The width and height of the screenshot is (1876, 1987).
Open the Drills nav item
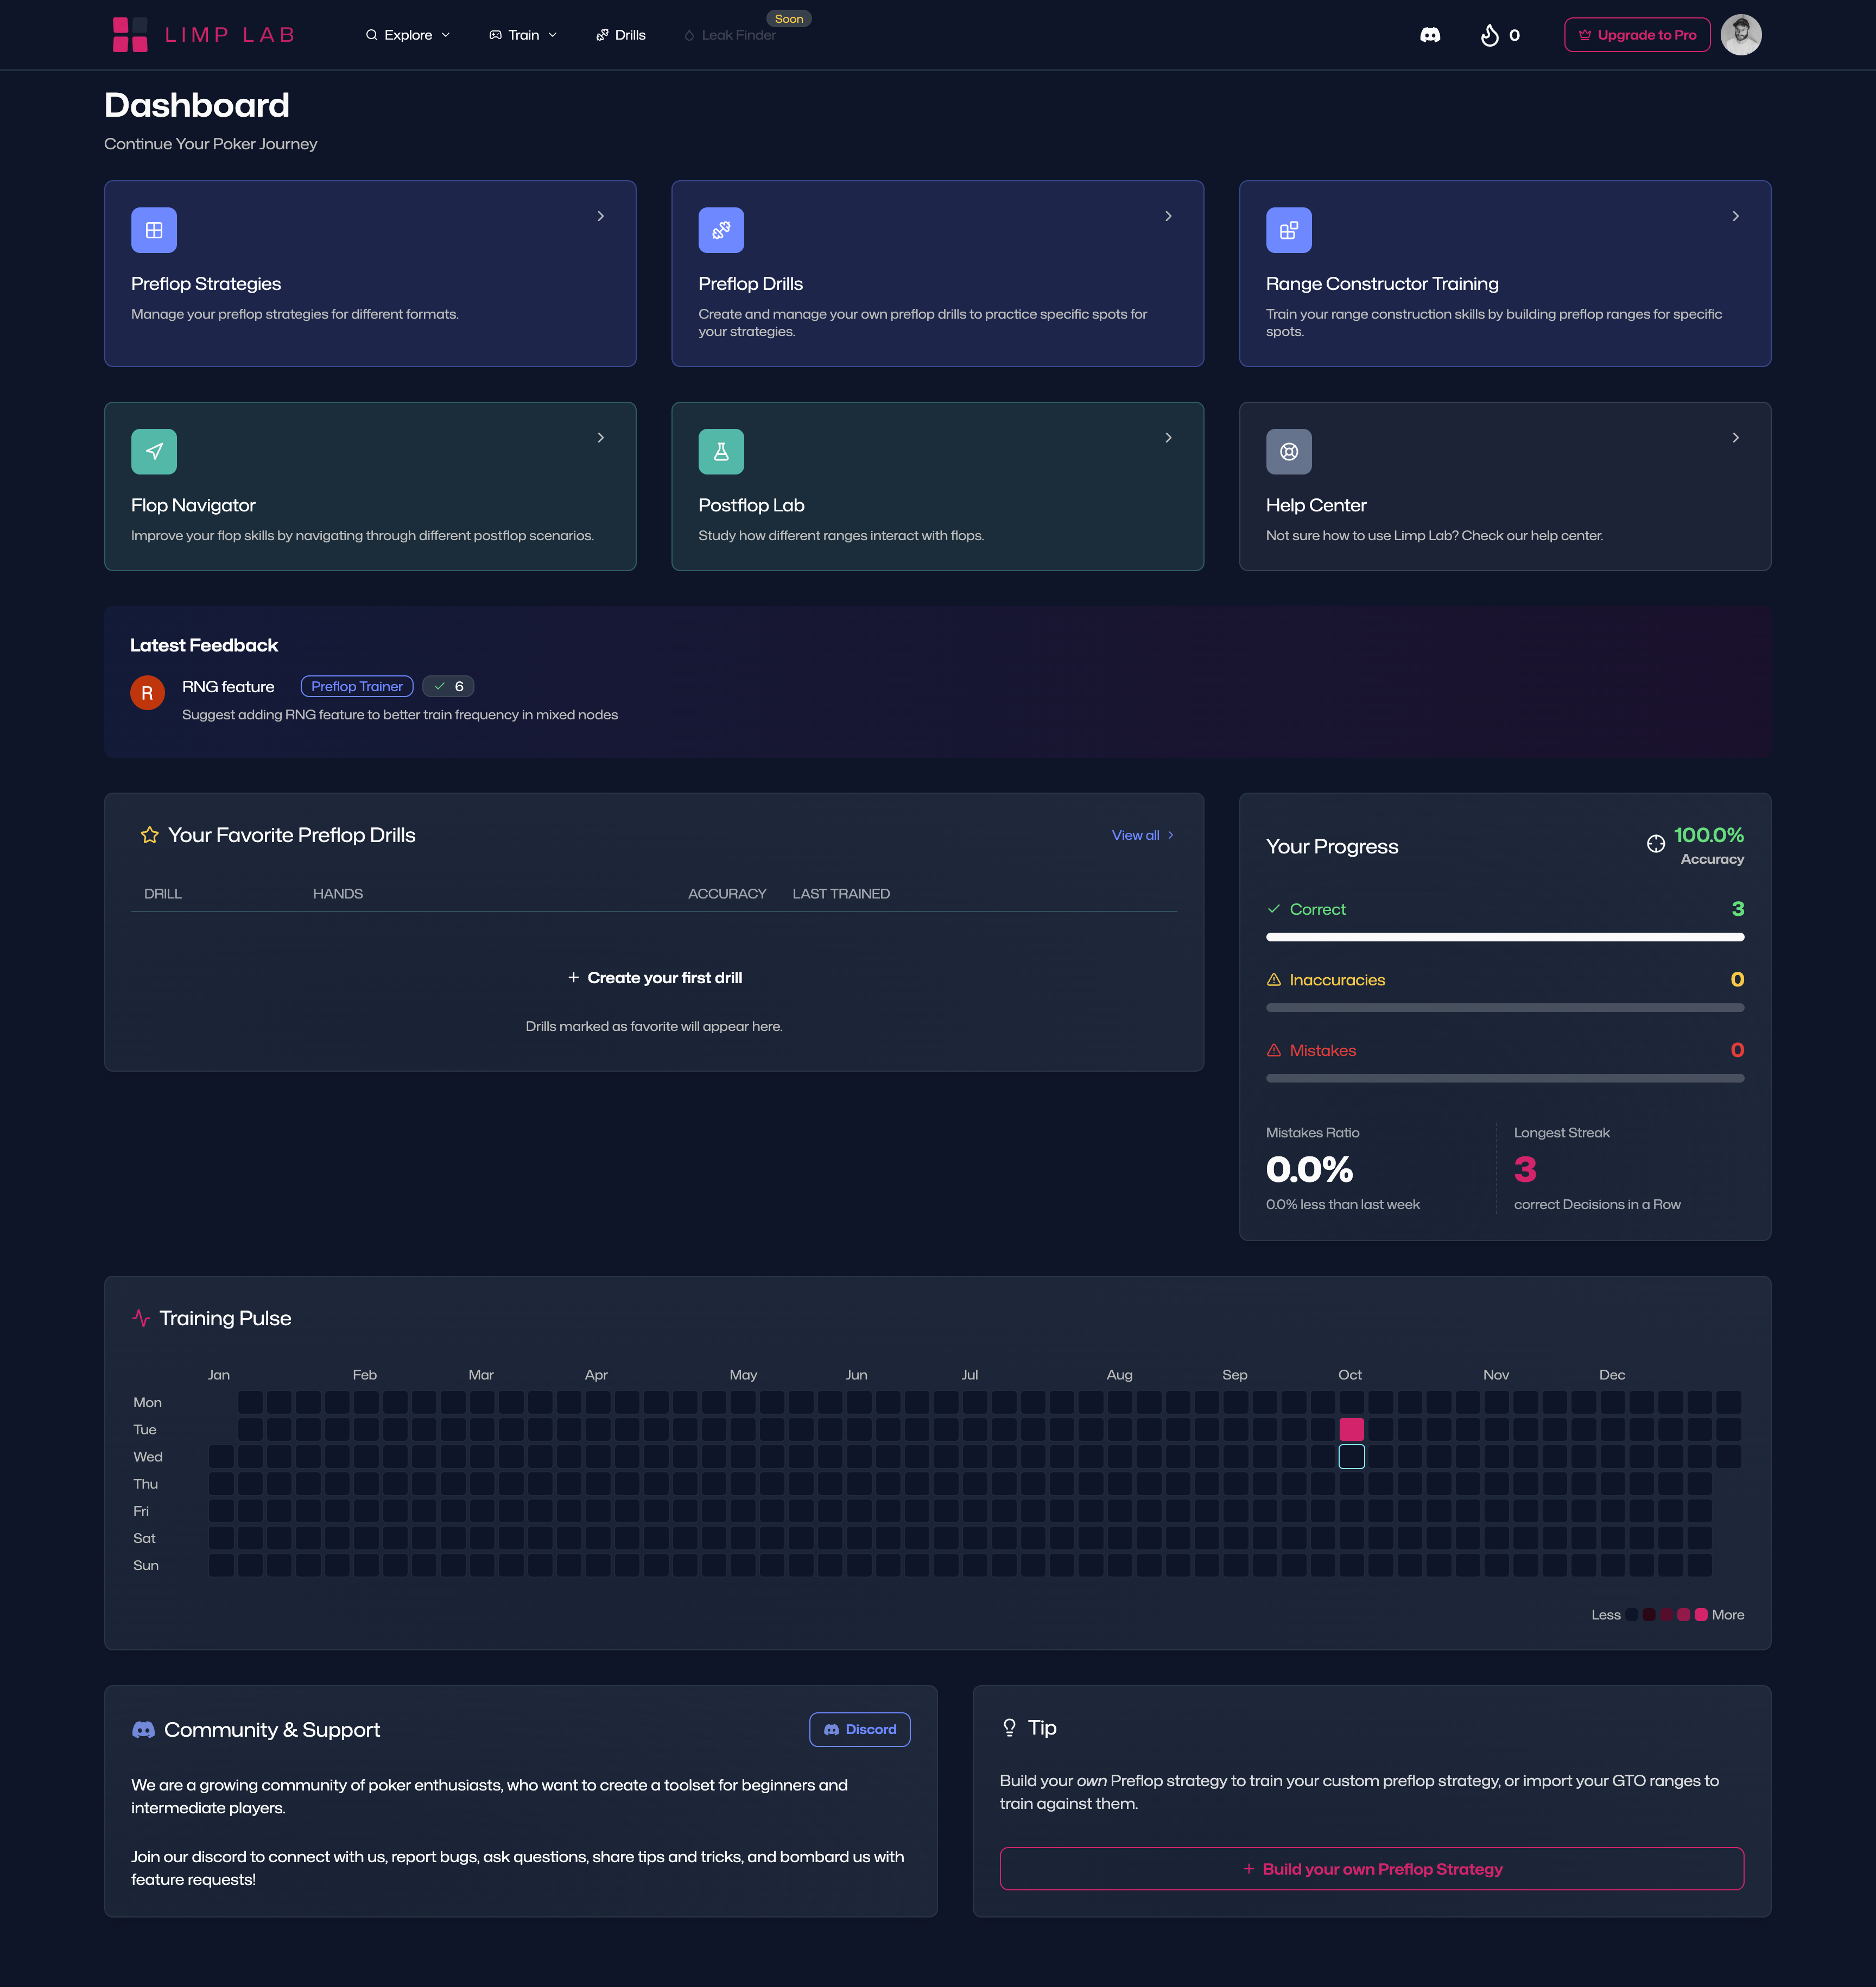pos(621,35)
